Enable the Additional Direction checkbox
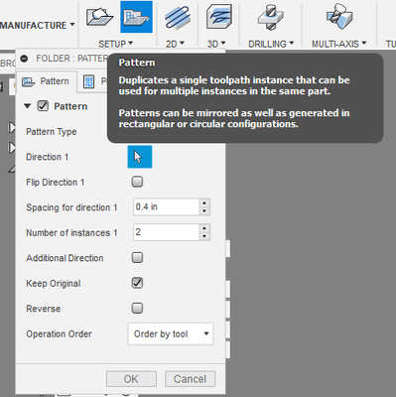396x397 pixels. pos(137,257)
